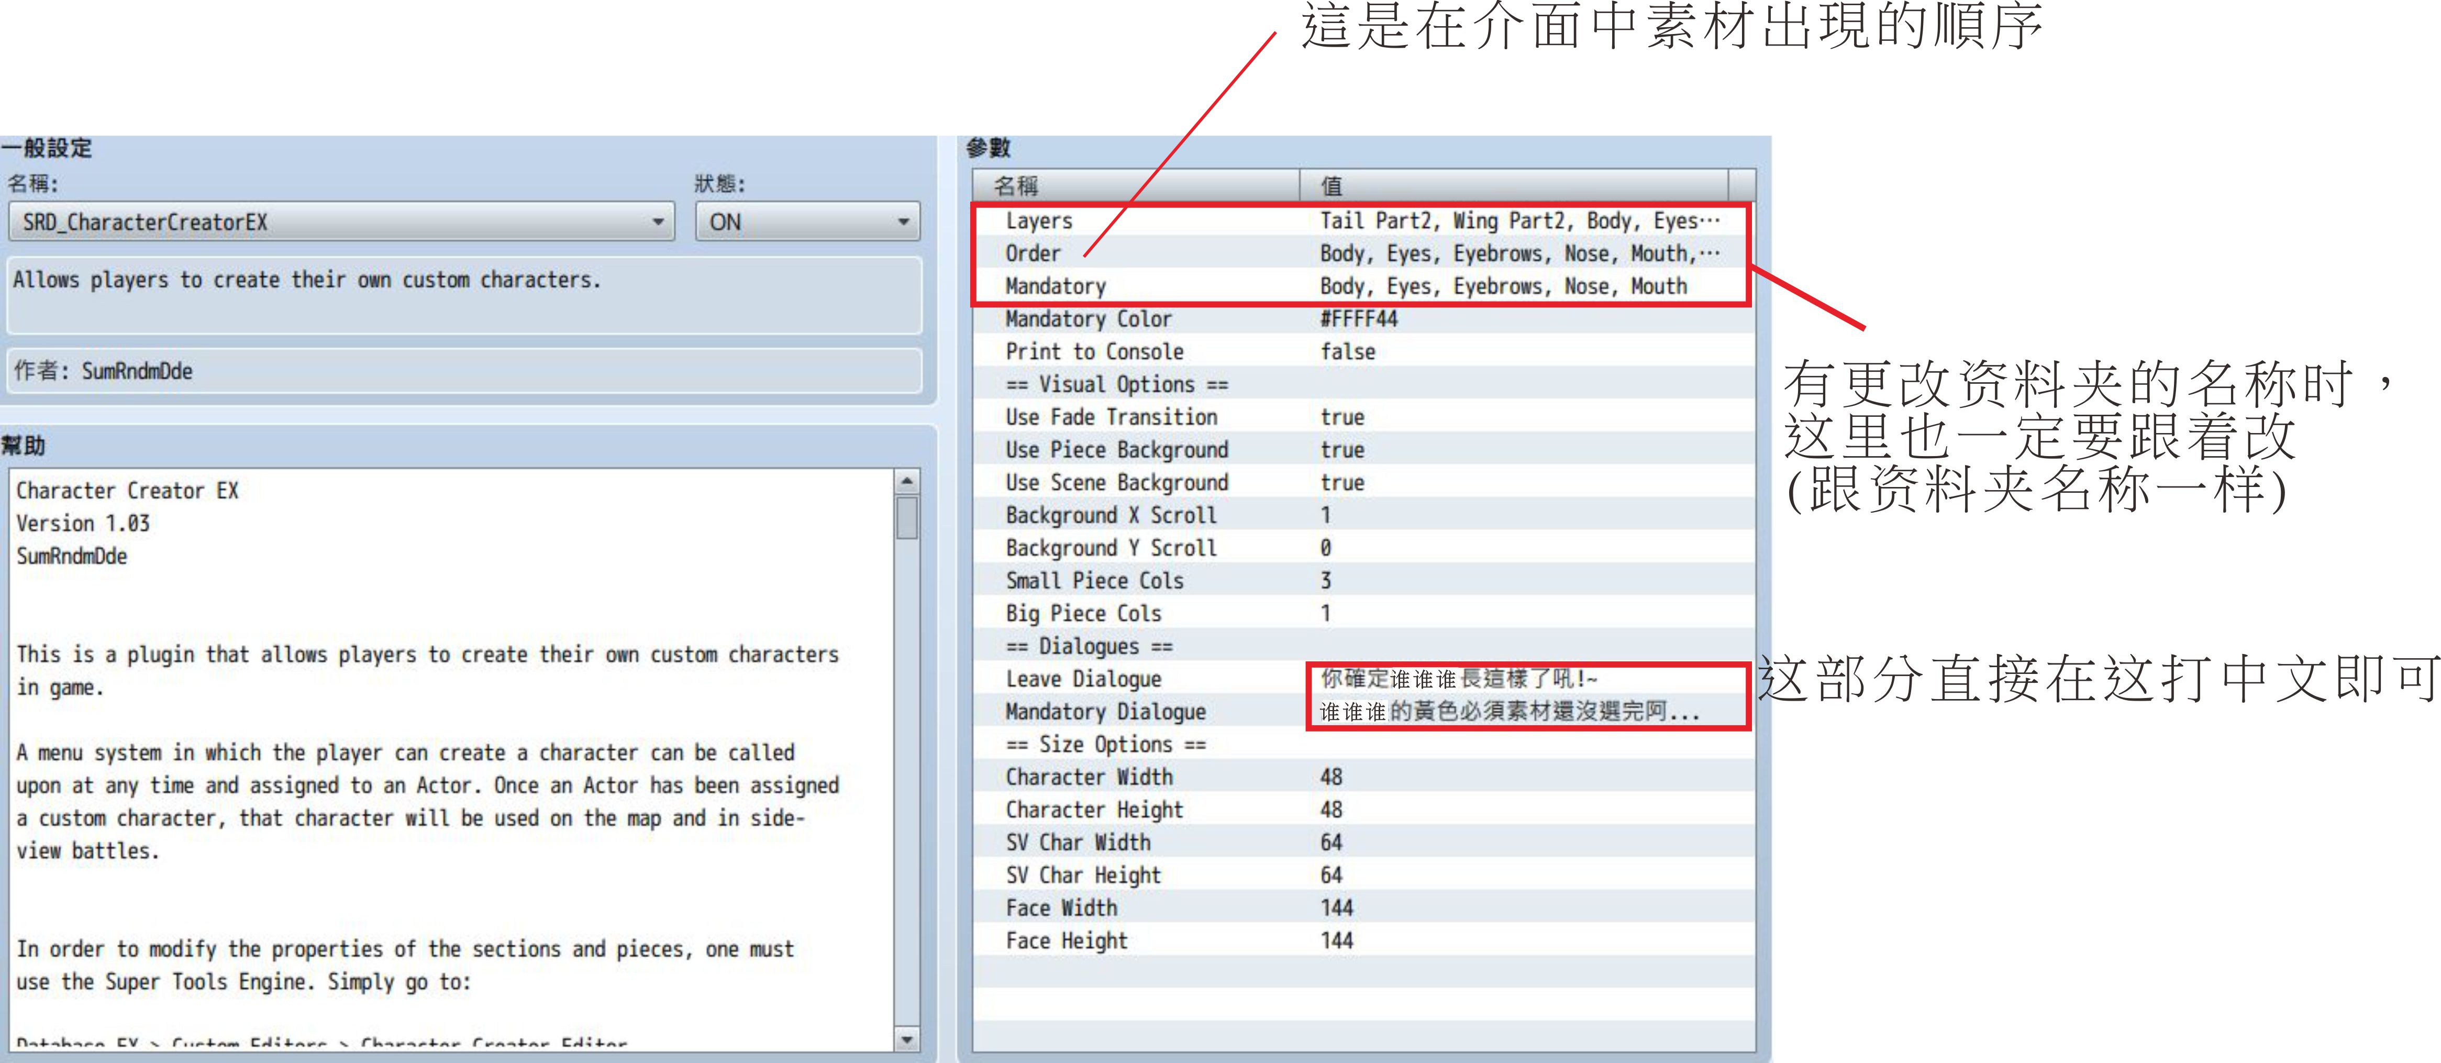This screenshot has height=1063, width=2441.
Task: Click the Version 1.03 line in help
Action: point(82,523)
